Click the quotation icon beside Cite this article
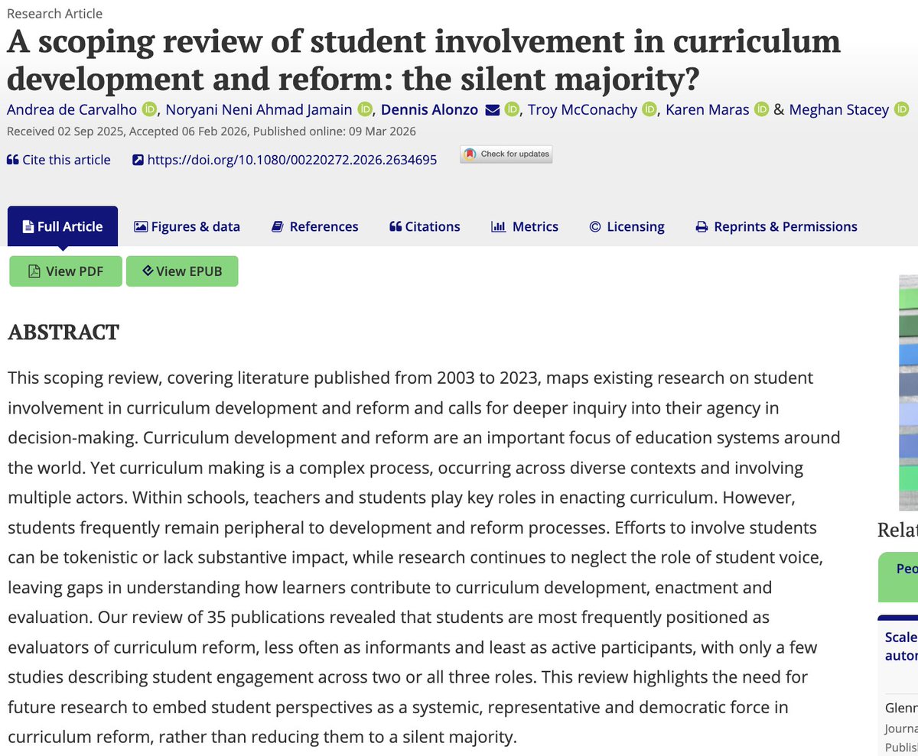This screenshot has height=756, width=918. pyautogui.click(x=11, y=159)
